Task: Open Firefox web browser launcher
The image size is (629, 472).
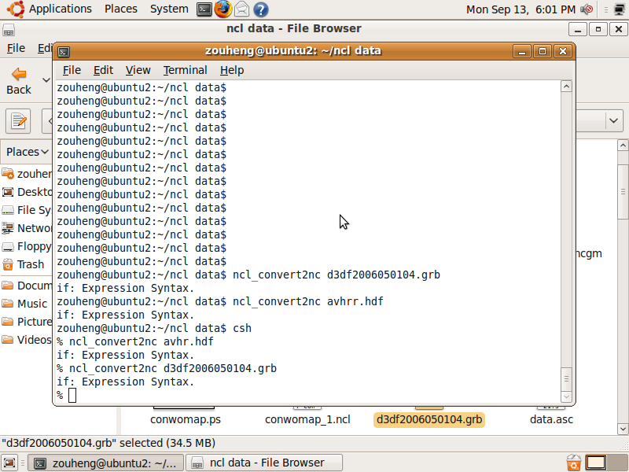Action: (223, 9)
